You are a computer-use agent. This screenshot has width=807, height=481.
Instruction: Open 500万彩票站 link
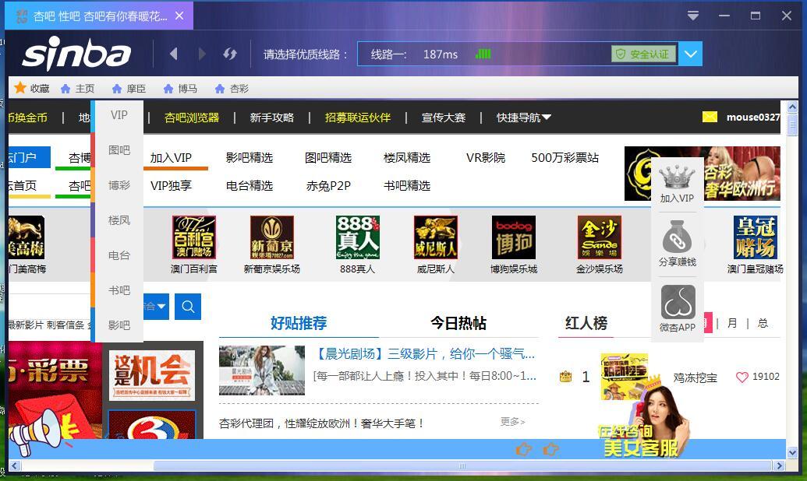pyautogui.click(x=565, y=158)
